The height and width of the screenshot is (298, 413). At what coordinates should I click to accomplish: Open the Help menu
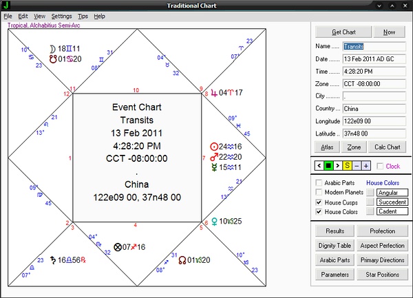pos(100,17)
